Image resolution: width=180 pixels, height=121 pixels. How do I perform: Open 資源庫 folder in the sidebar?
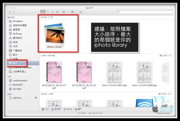[14, 29]
